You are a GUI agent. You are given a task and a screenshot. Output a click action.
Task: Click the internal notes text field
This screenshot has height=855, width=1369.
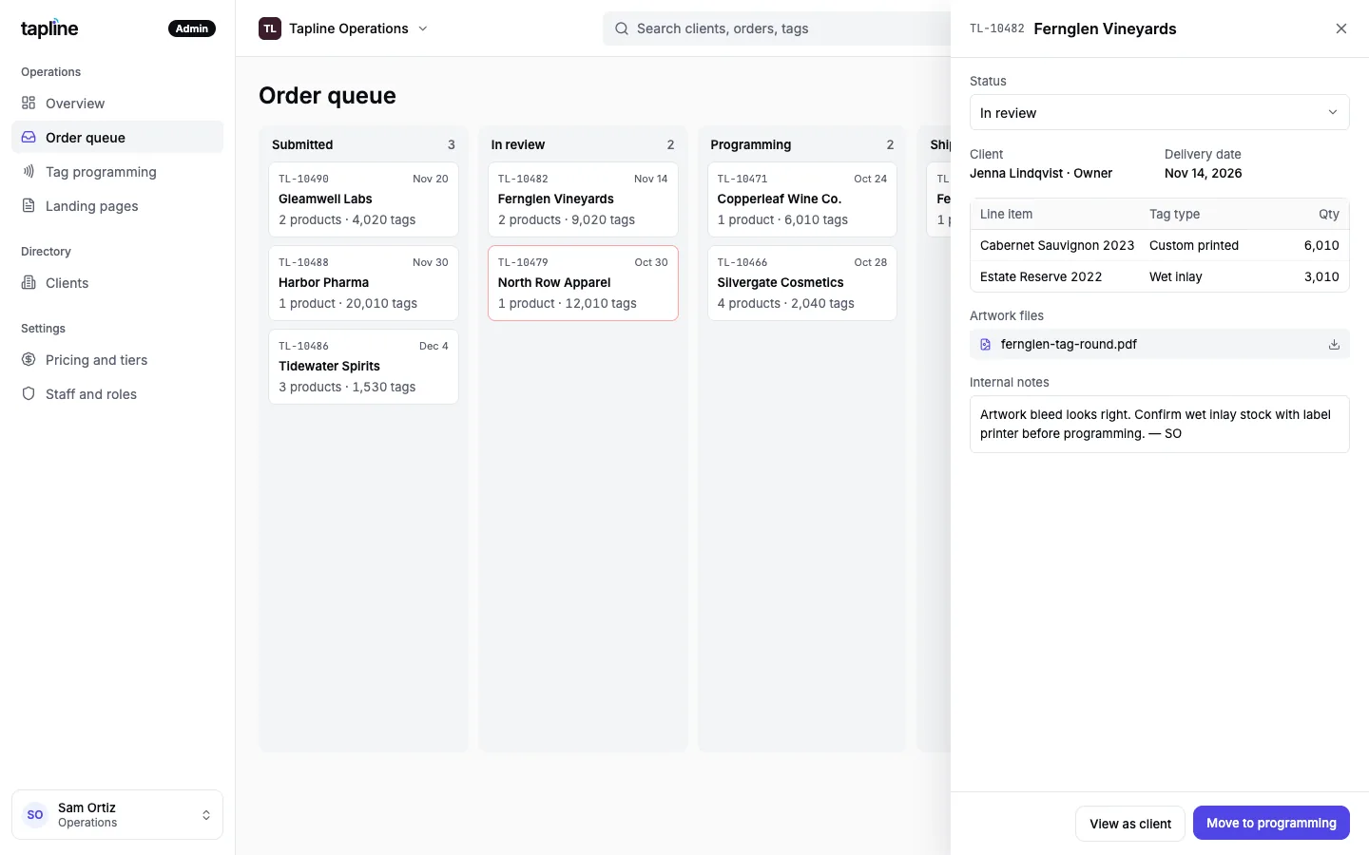click(x=1160, y=424)
